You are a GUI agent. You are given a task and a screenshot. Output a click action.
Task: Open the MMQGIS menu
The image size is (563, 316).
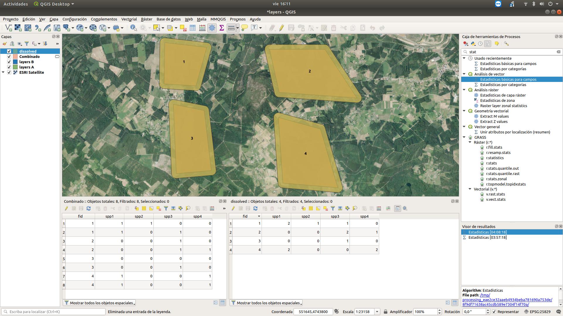[x=218, y=19]
